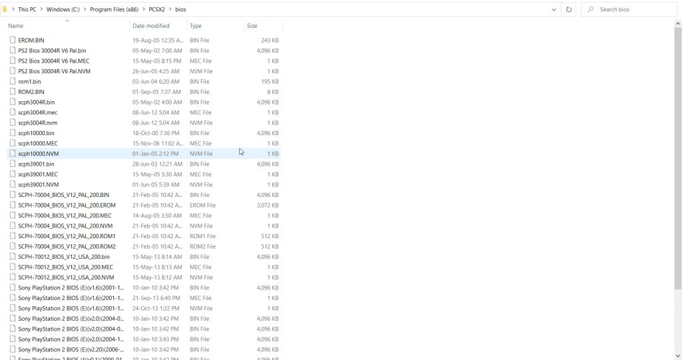Select file name scph39001.bin
Viewport: 682px width, 360px height.
click(36, 164)
